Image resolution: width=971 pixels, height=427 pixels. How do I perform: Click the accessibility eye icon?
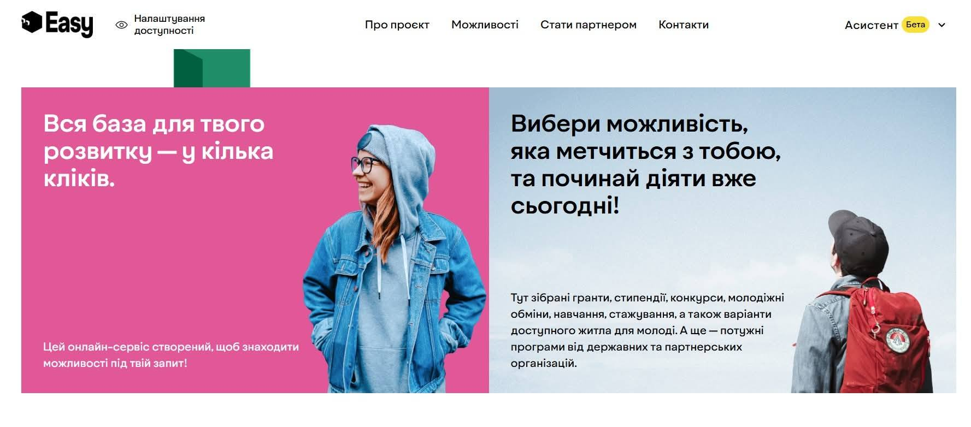coord(121,25)
